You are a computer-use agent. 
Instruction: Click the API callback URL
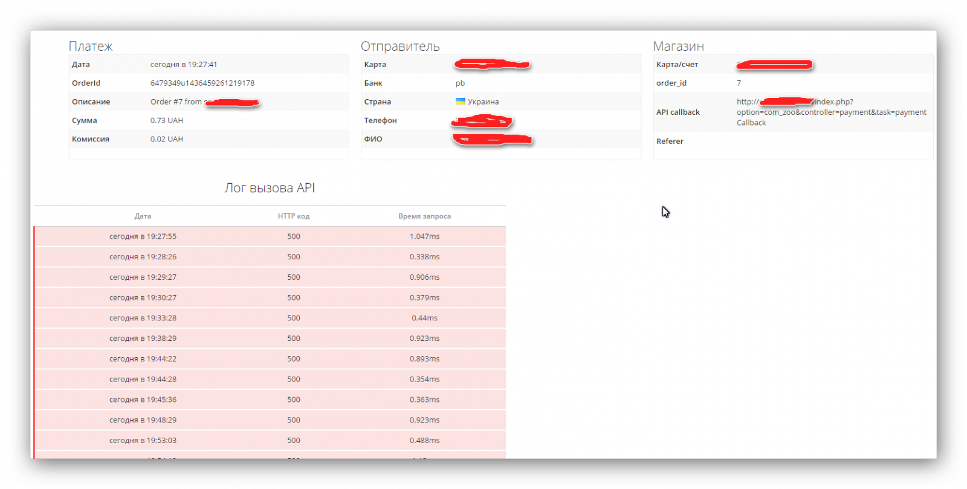point(830,112)
